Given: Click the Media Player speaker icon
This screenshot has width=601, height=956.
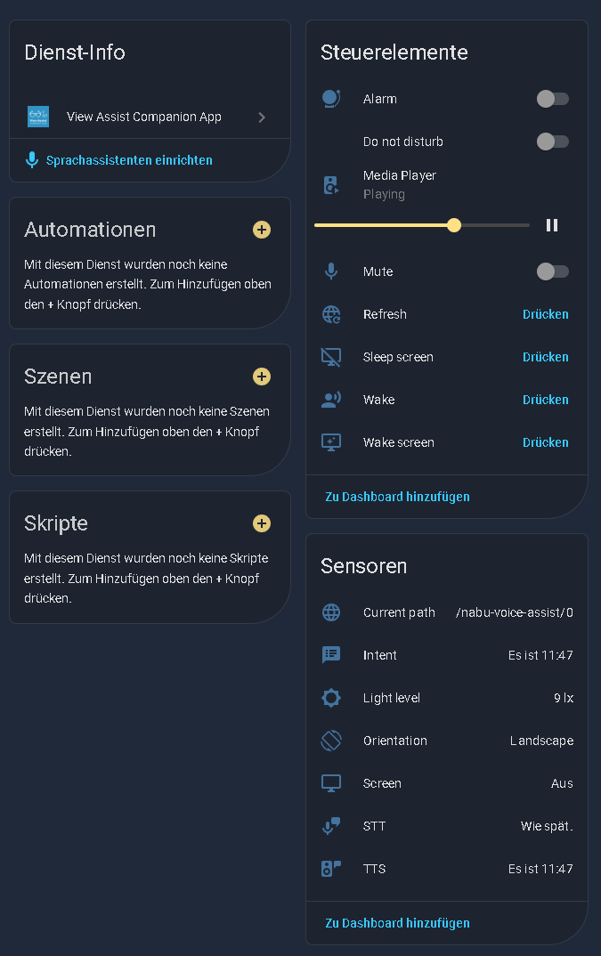Looking at the screenshot, I should click(331, 185).
